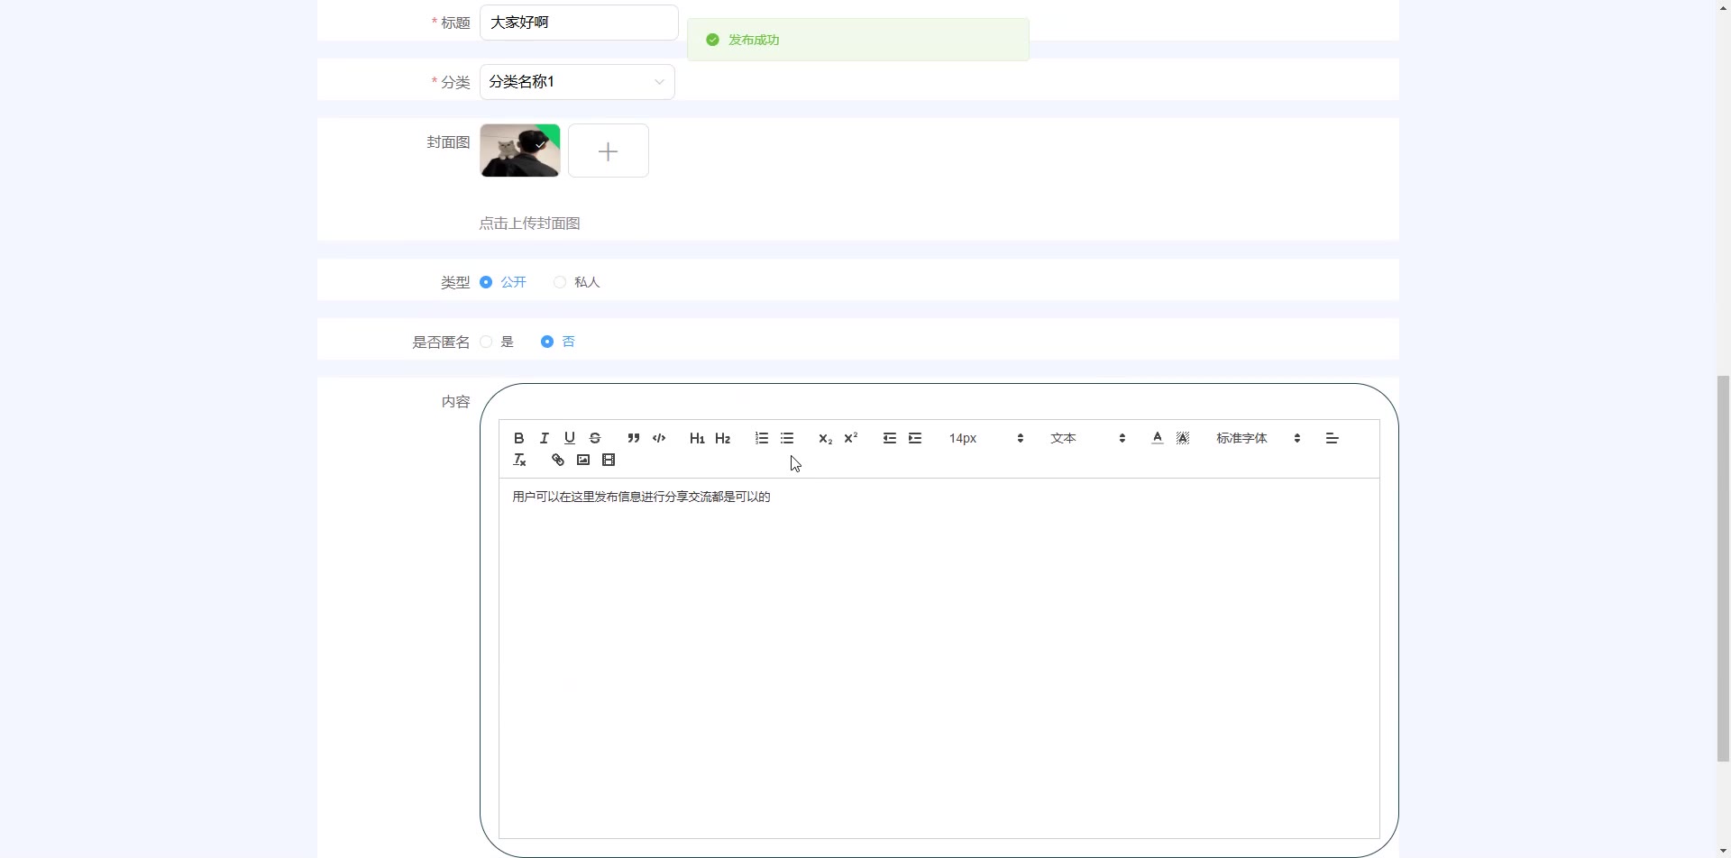Apply italic formatting in the editor
The height and width of the screenshot is (858, 1731).
pos(544,438)
